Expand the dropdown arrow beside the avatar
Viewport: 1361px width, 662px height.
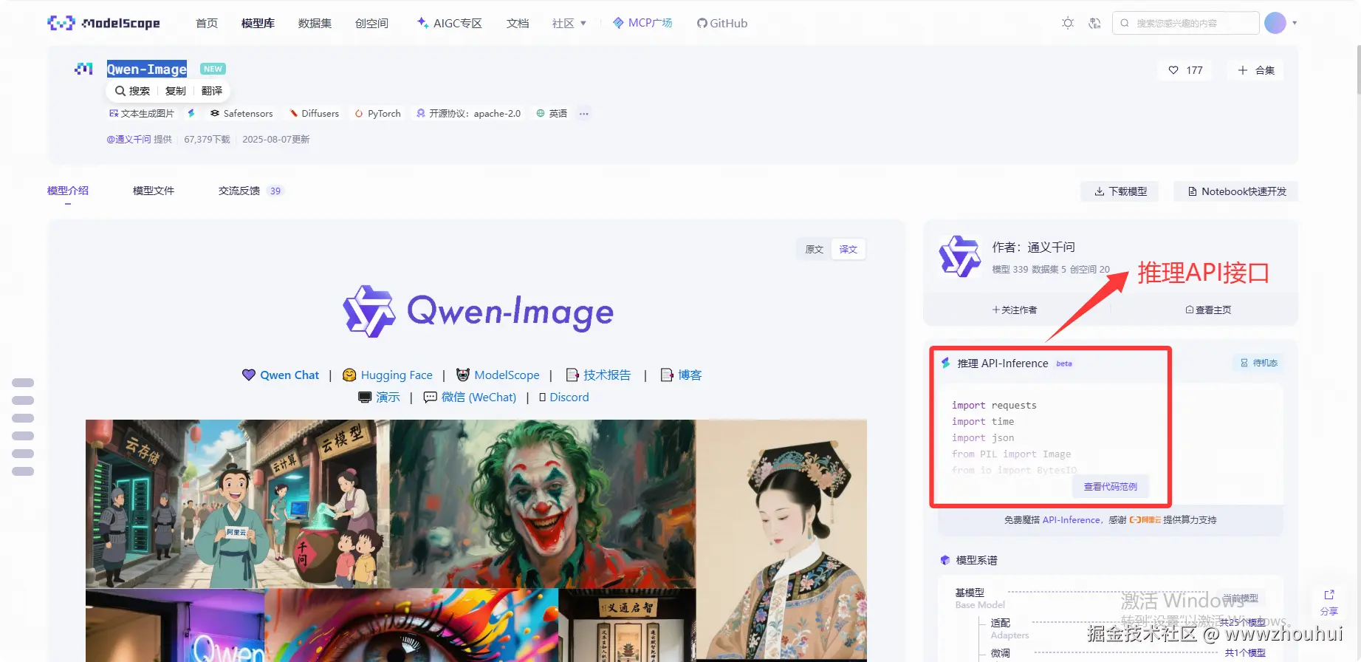pyautogui.click(x=1295, y=23)
